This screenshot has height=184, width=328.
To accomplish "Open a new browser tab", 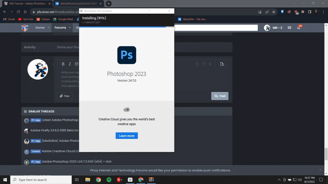I will [x=108, y=4].
